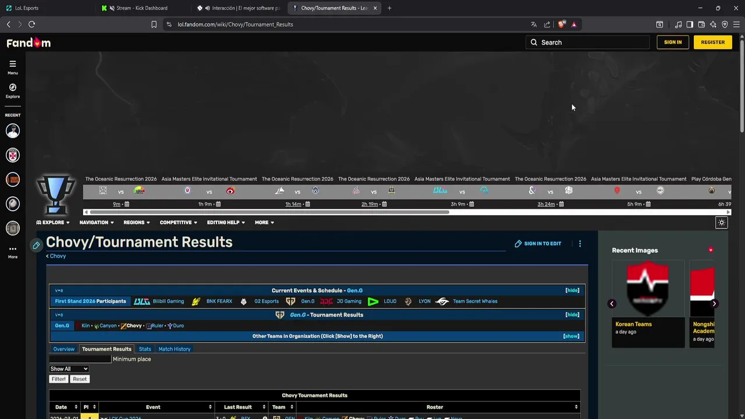Open the Brave Wallet icon
Image resolution: width=745 pixels, height=419 pixels.
(701, 24)
